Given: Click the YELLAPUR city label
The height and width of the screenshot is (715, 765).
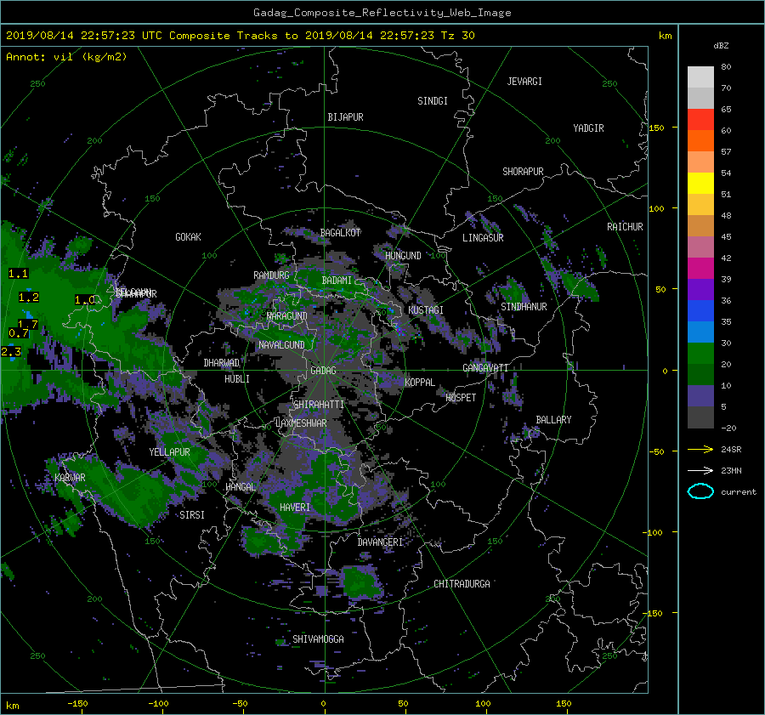Looking at the screenshot, I should [169, 452].
